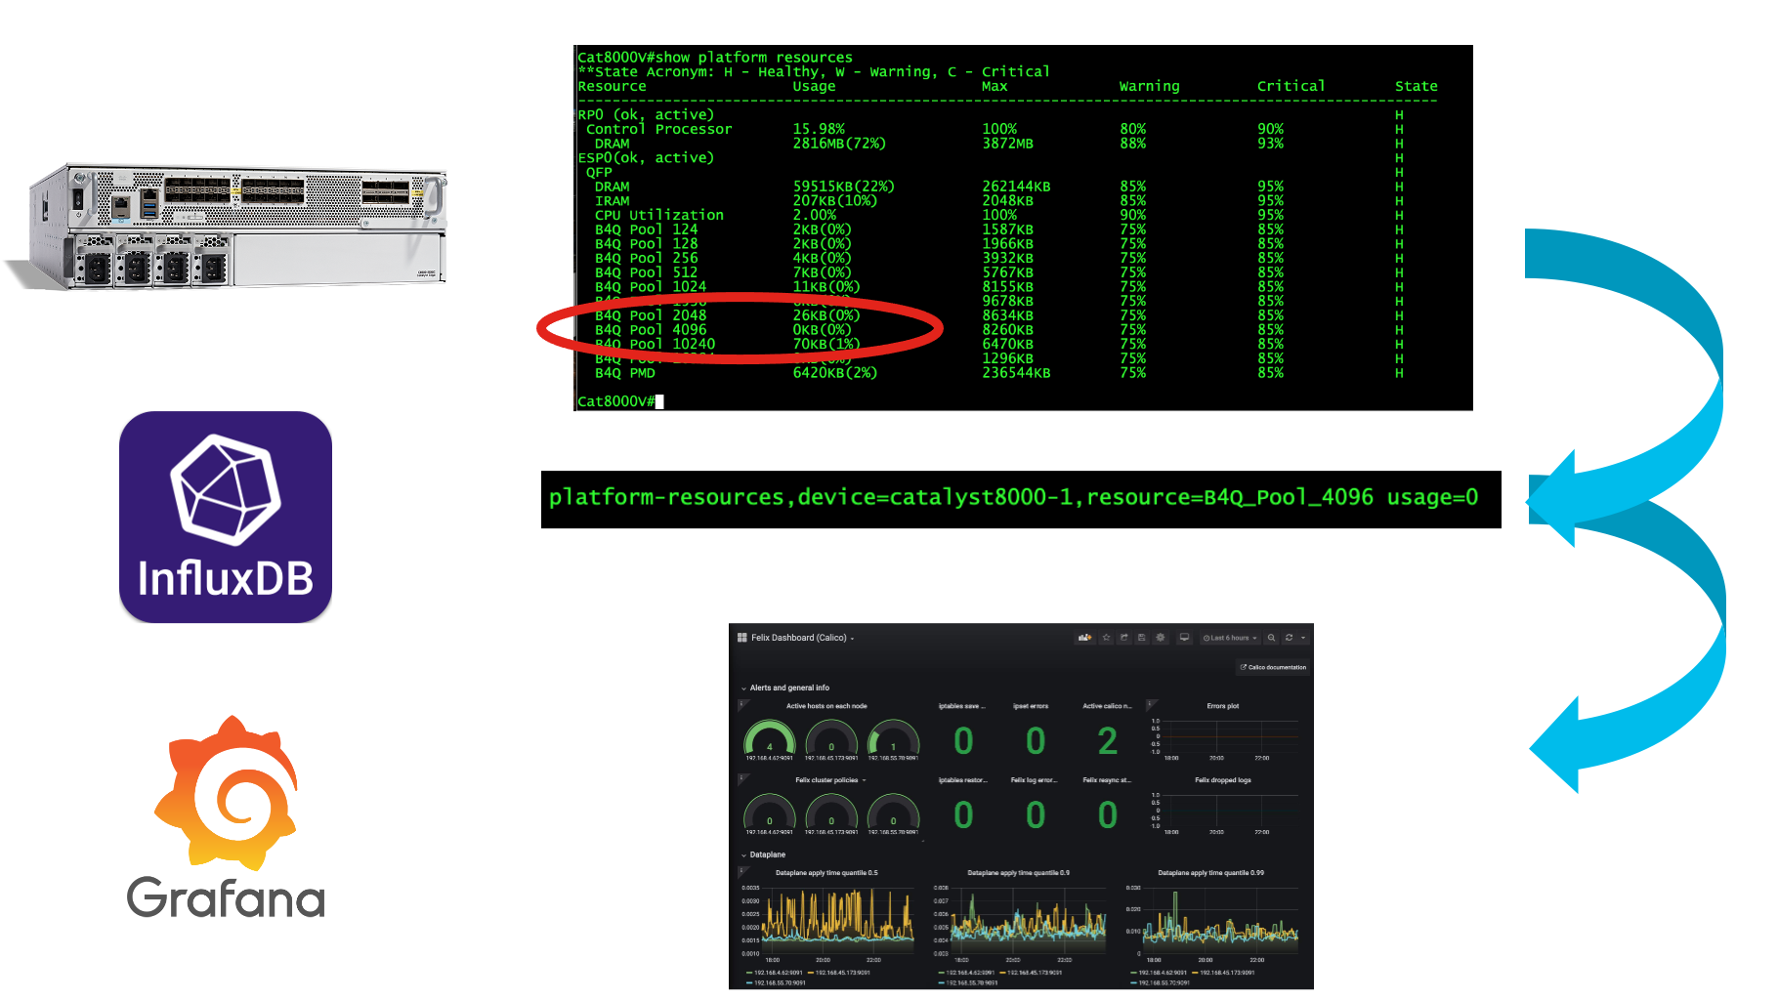Click the Errors plot panel title
Viewport: 1778px width, 1000px height.
pyautogui.click(x=1222, y=706)
